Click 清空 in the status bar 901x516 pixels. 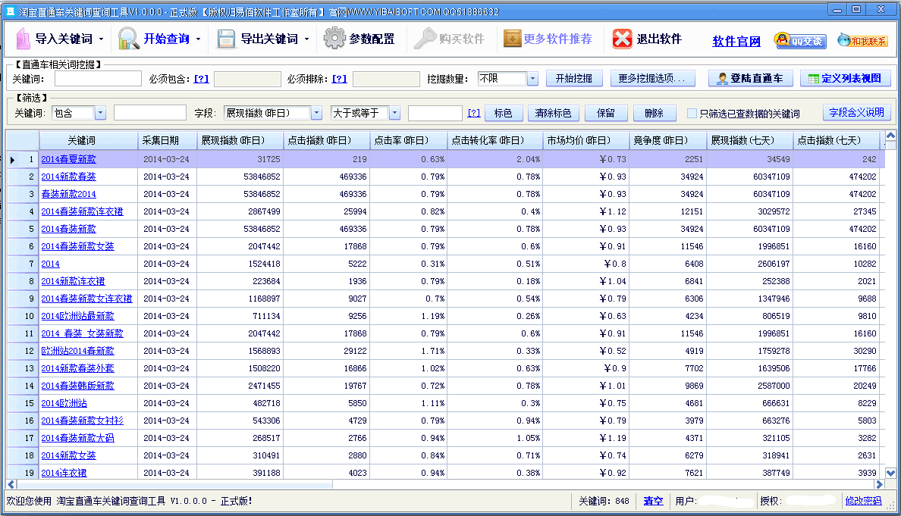click(653, 502)
